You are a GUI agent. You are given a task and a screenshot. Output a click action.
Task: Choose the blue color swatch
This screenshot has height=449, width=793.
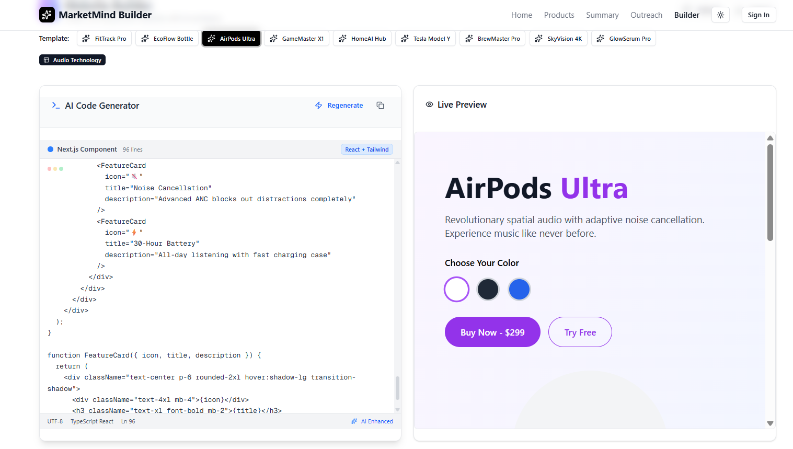[x=519, y=289]
